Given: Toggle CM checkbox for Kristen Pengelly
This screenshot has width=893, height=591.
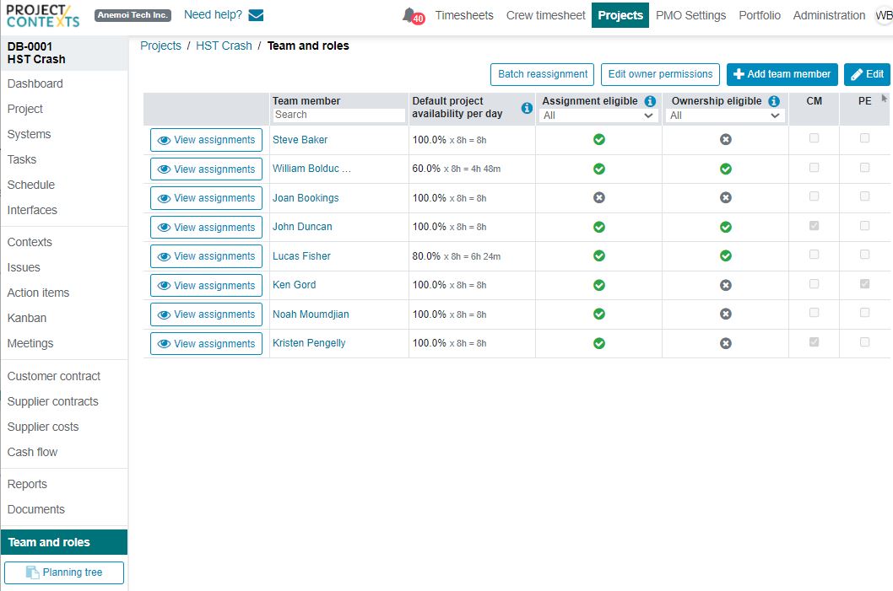Looking at the screenshot, I should point(814,341).
